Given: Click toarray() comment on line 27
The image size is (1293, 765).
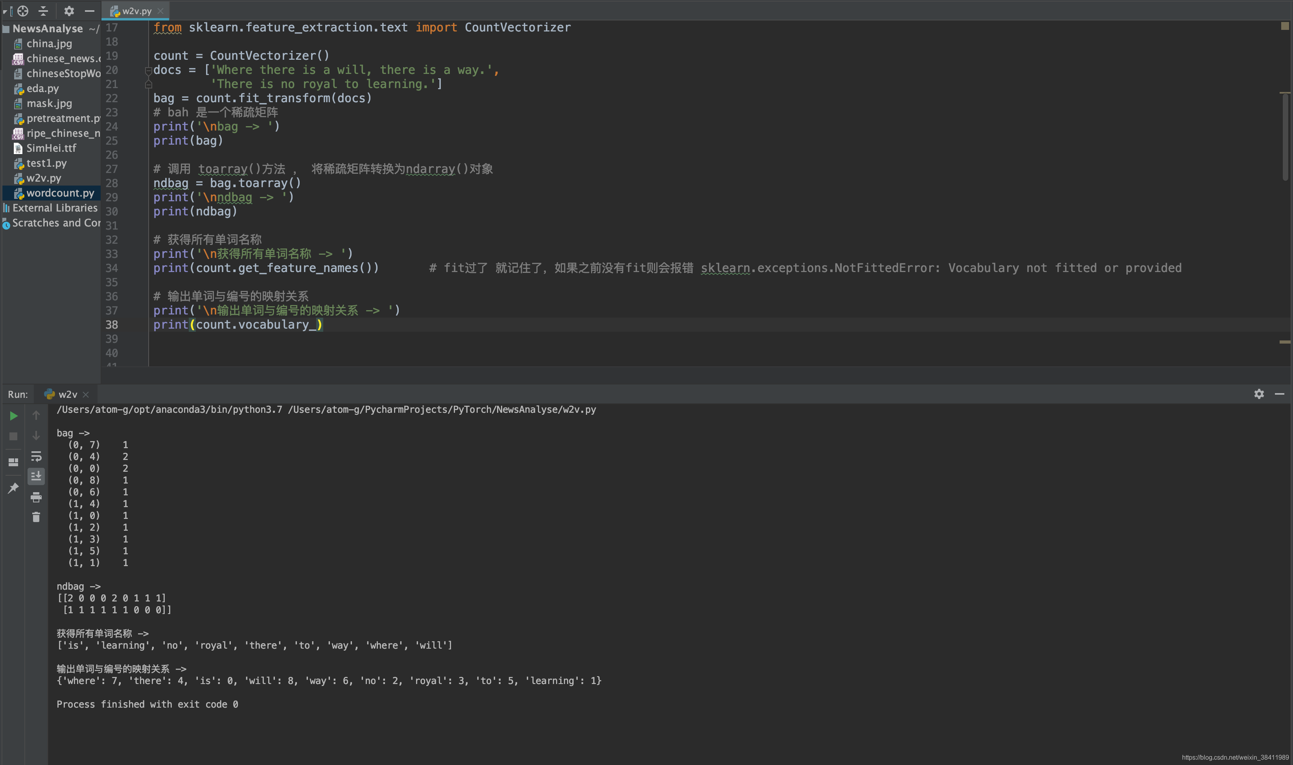Looking at the screenshot, I should (x=323, y=169).
